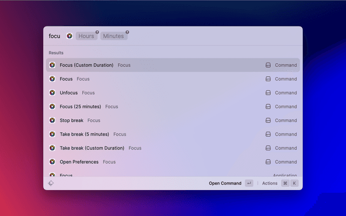Click the Minutes argument field
The height and width of the screenshot is (216, 346).
click(x=114, y=36)
